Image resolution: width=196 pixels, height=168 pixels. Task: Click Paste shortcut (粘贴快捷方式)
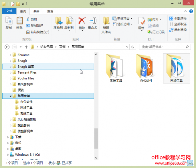(x=37, y=32)
